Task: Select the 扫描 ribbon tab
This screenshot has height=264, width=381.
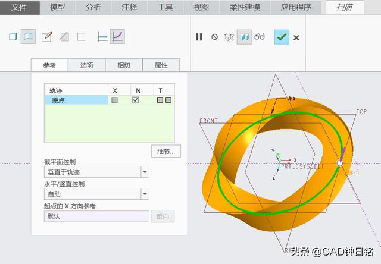Action: tap(345, 7)
